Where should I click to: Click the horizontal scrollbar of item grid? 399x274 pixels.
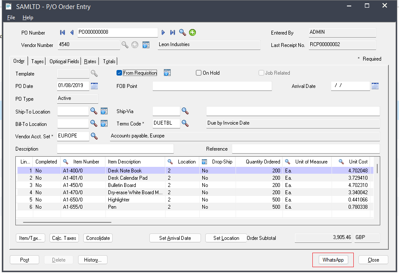pyautogui.click(x=67, y=222)
